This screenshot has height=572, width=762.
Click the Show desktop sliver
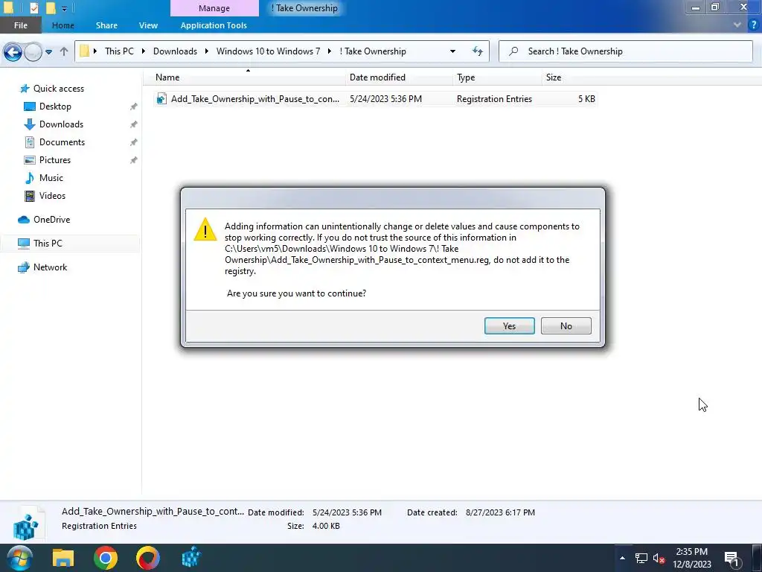click(757, 559)
